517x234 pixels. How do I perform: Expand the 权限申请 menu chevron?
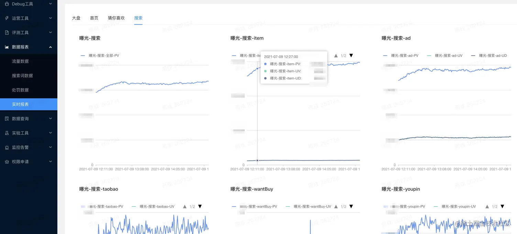[x=51, y=161]
